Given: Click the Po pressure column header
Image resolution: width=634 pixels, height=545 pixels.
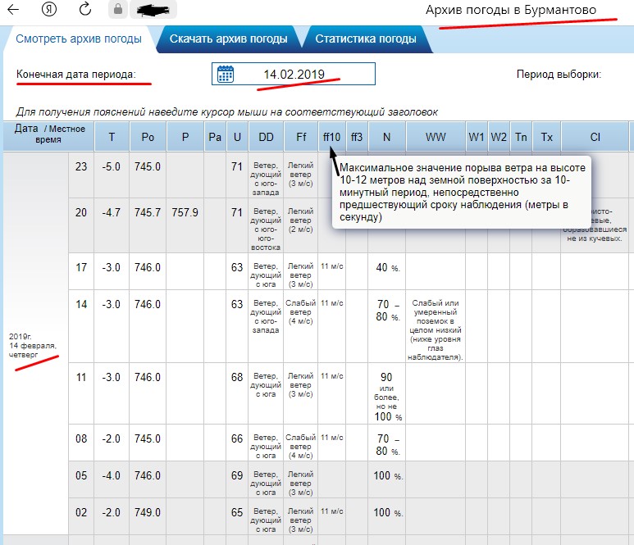Looking at the screenshot, I should point(148,137).
